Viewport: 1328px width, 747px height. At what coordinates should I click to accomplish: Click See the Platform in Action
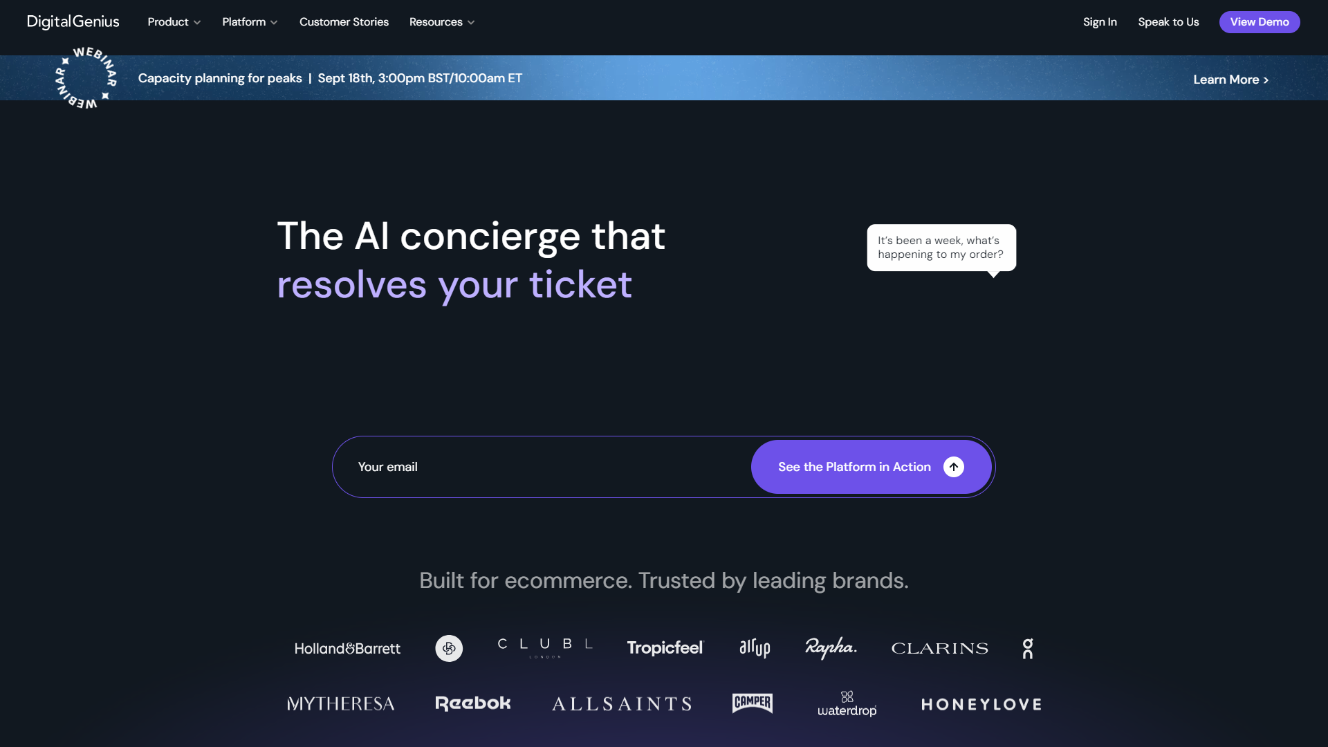[x=871, y=466]
